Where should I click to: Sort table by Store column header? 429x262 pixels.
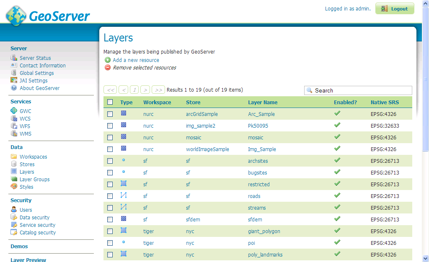[x=193, y=102]
